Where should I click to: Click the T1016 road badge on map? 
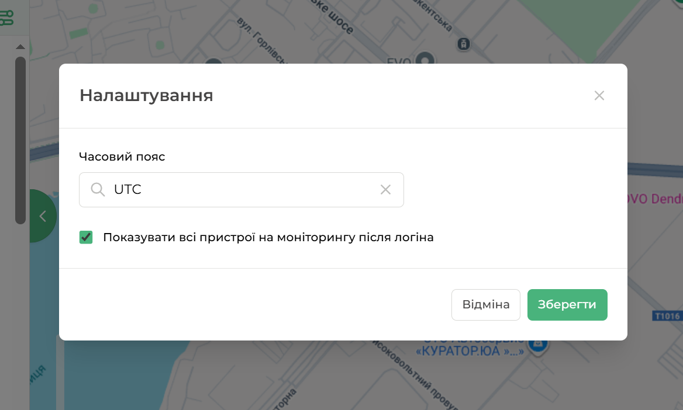coord(667,316)
